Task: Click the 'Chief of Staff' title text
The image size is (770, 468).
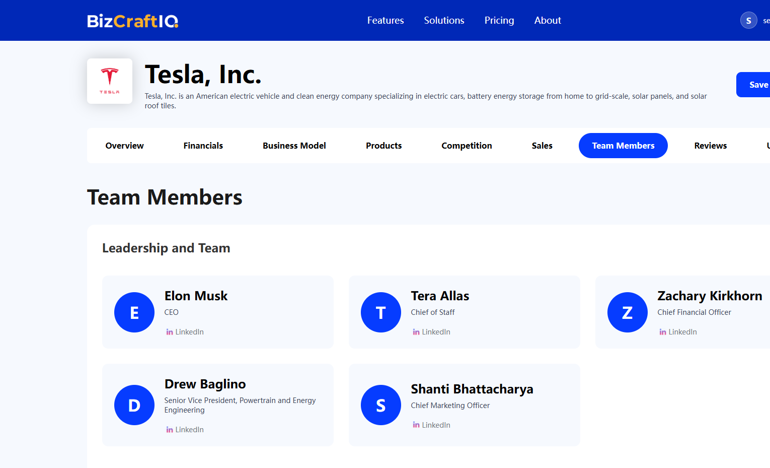Action: [x=433, y=312]
